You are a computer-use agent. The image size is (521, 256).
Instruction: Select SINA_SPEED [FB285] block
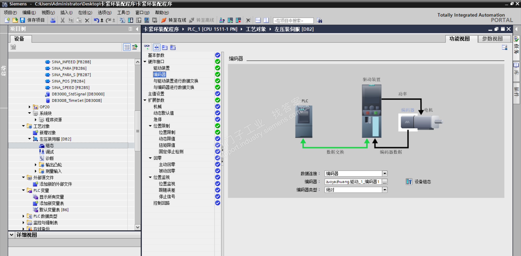[71, 88]
